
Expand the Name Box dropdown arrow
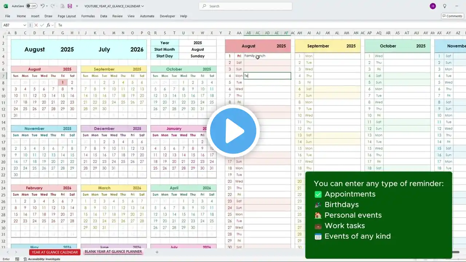(x=25, y=25)
